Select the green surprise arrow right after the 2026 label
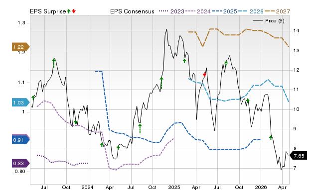 pos(271,137)
